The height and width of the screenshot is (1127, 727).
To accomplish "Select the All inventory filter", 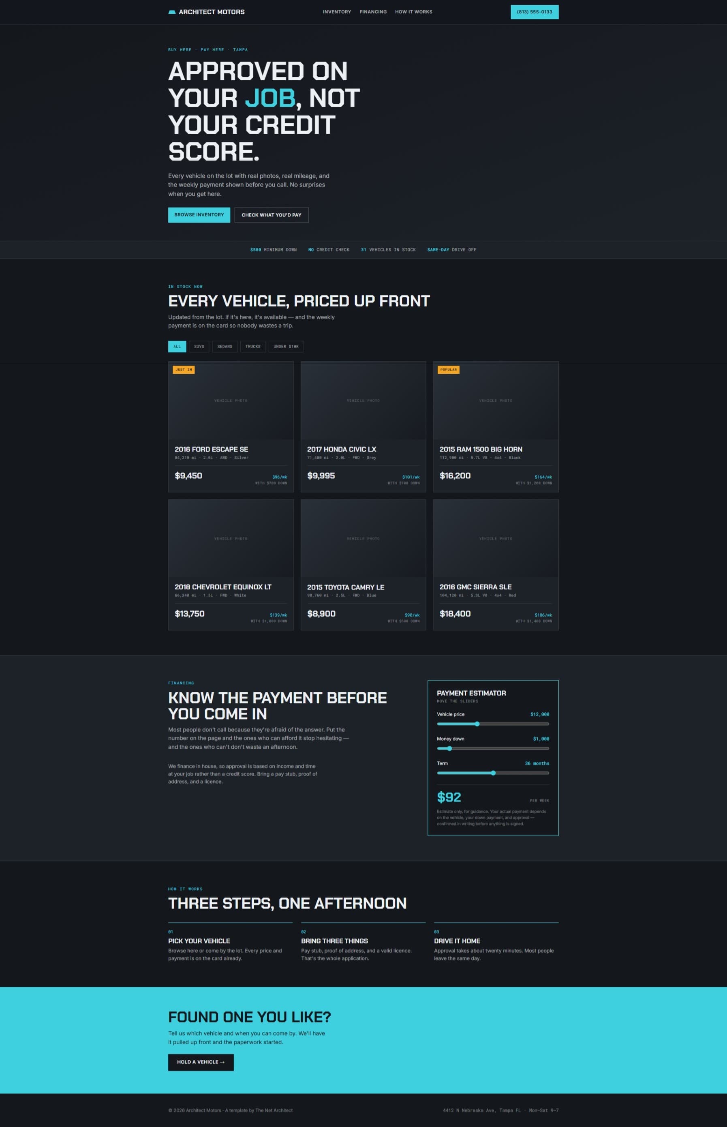I will (177, 347).
